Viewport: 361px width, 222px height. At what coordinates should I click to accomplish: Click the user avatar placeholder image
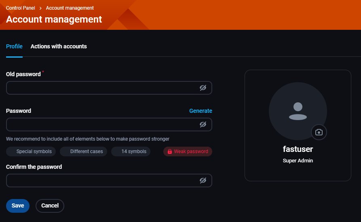coord(298,111)
